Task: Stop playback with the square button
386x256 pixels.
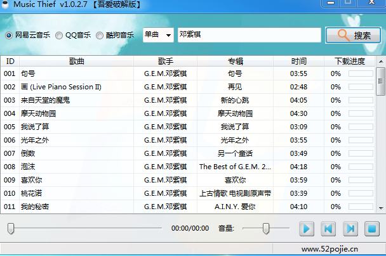Action: click(372, 229)
